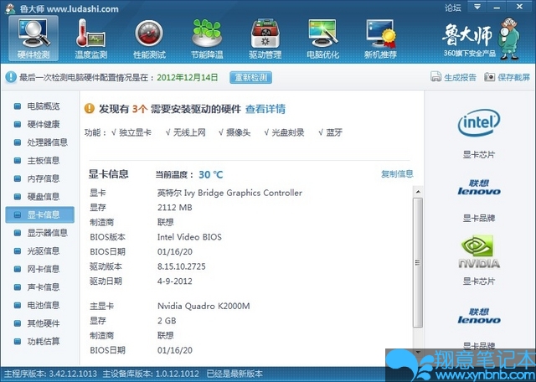Open 硬件检测 hardware detection tab icon
Screen dimensions: 536x382
33,39
